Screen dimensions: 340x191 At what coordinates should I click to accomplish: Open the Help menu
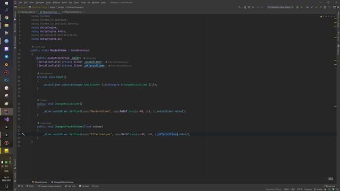point(104,3)
